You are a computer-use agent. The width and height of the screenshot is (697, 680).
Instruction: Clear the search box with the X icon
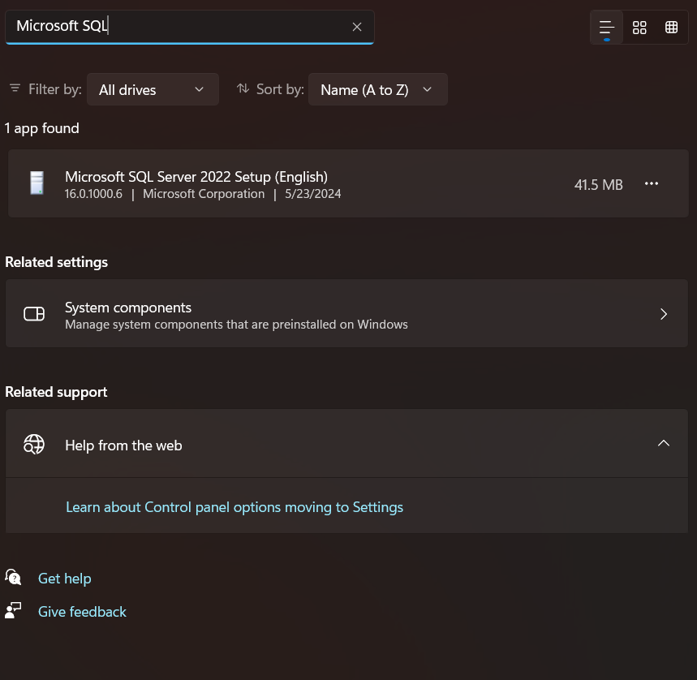click(357, 27)
